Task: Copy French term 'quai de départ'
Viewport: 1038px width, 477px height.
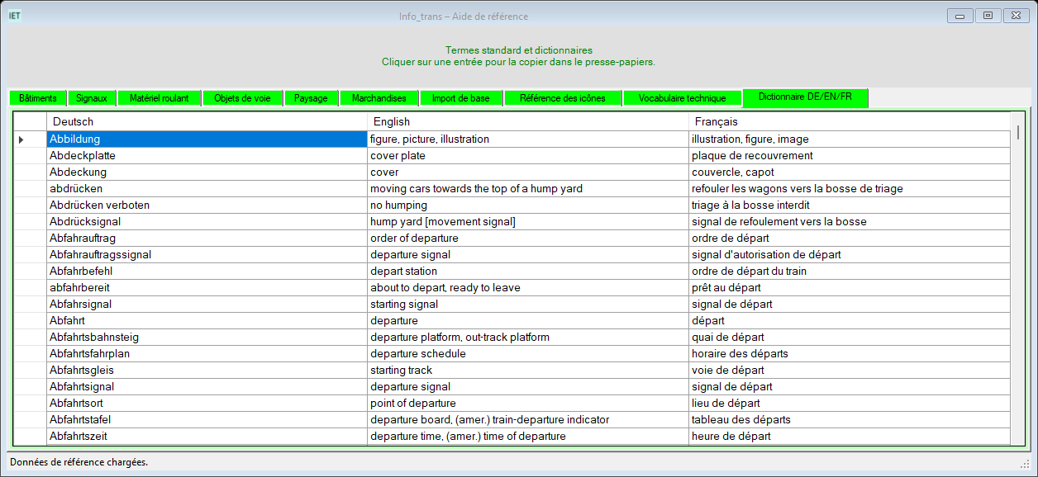Action: [x=849, y=338]
